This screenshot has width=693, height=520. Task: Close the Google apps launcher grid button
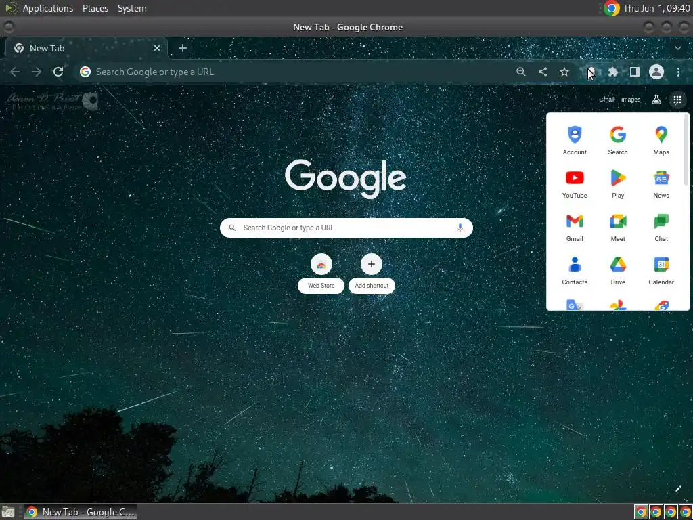point(677,100)
